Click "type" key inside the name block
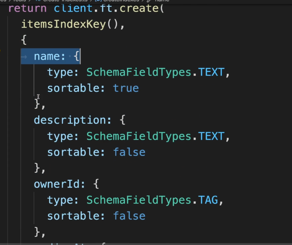292x245 pixels. (x=60, y=73)
